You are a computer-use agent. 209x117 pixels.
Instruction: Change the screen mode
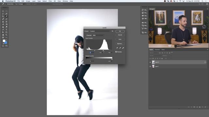pyautogui.click(x=7, y=46)
